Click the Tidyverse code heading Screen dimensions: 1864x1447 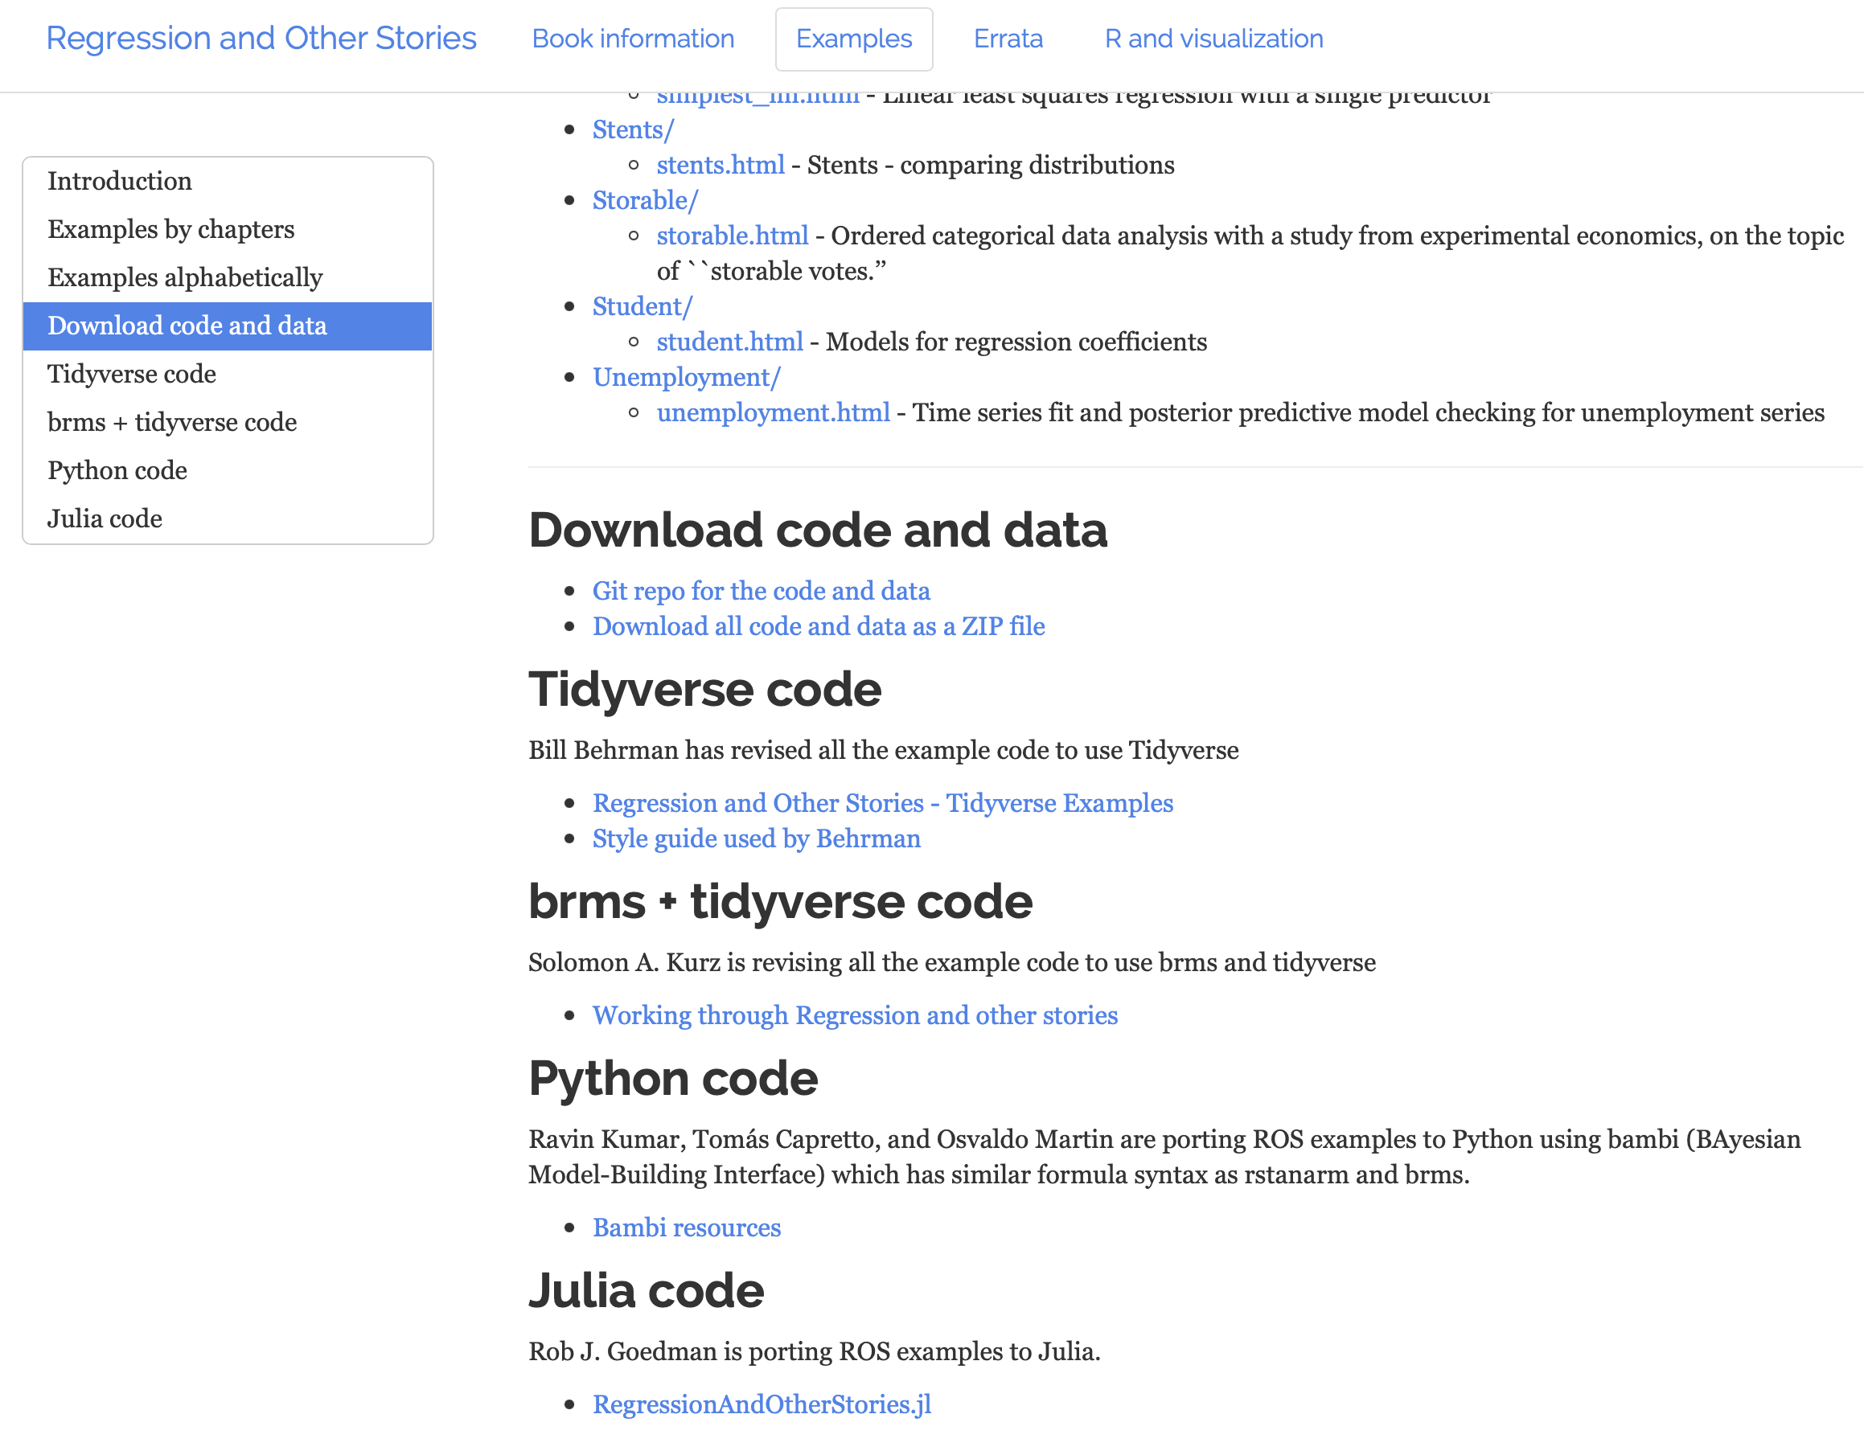(x=705, y=690)
